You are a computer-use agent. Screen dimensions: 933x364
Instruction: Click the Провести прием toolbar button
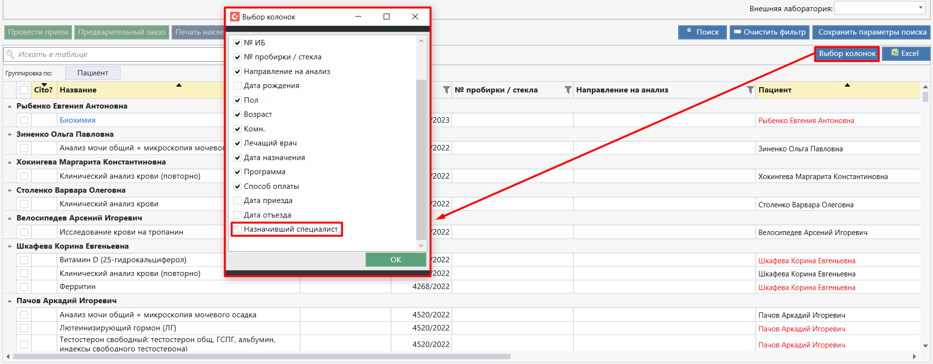pos(38,32)
